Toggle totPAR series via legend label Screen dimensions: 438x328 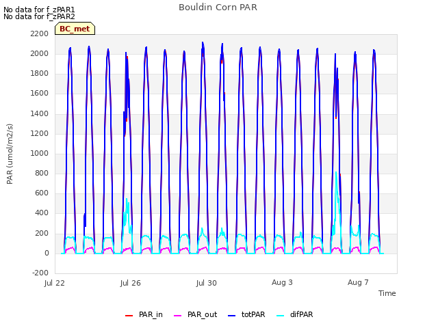(x=253, y=314)
